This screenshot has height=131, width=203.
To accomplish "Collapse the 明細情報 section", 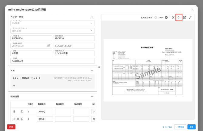I will pyautogui.click(x=92, y=97).
